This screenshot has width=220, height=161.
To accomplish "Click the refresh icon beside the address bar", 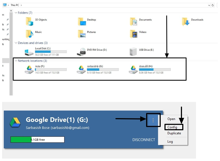I will click(213, 5).
